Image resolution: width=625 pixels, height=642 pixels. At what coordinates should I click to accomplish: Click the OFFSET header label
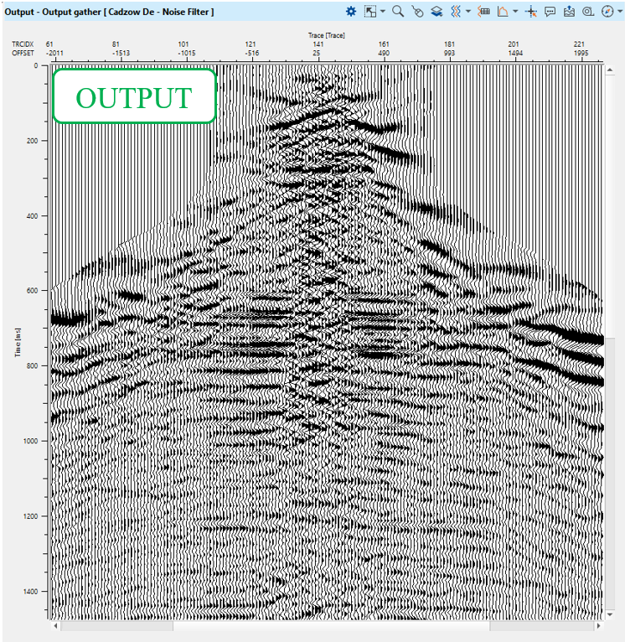click(23, 54)
